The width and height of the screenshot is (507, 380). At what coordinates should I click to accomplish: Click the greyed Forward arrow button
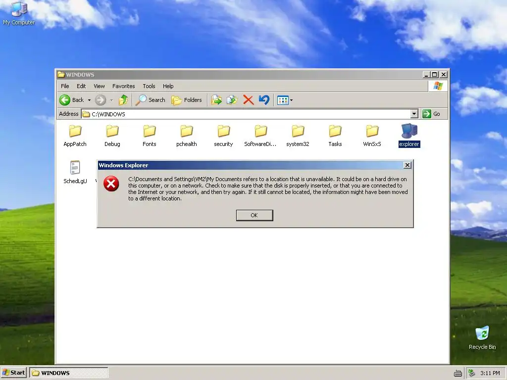click(101, 100)
